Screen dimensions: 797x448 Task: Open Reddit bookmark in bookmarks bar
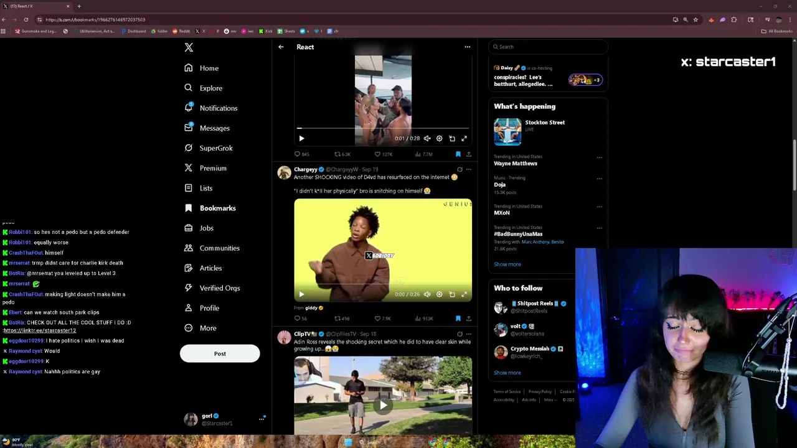(181, 31)
